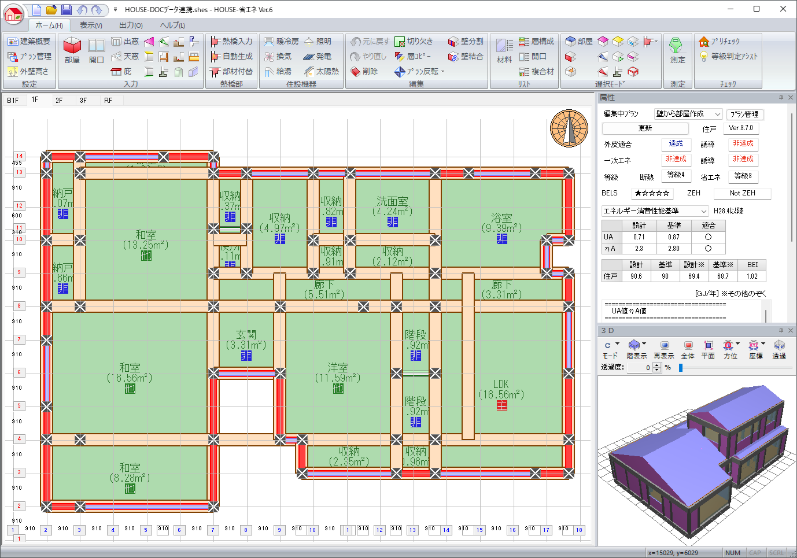Screen dimensions: 797x558
Task: Switch to the 表示(V) ribbon tab
Action: tap(91, 25)
